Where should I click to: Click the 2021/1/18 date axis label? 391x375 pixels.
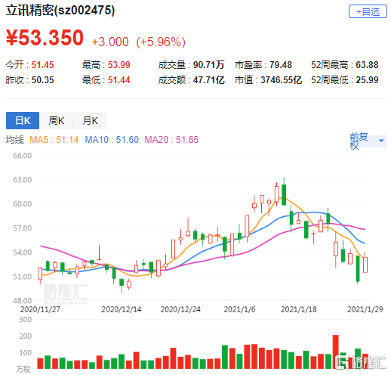[x=299, y=309]
